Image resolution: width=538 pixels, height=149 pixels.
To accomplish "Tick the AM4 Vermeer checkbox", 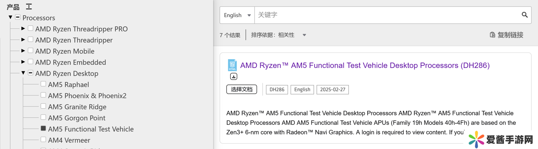I will pyautogui.click(x=43, y=140).
